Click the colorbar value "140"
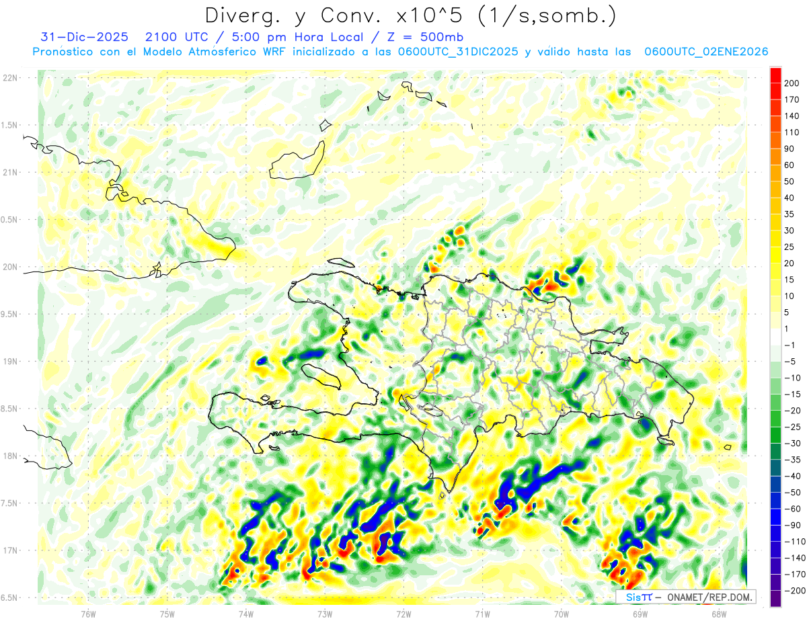 coord(792,116)
